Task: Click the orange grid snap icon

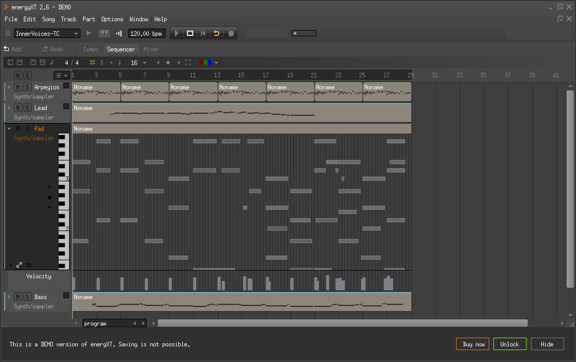Action: coord(93,62)
